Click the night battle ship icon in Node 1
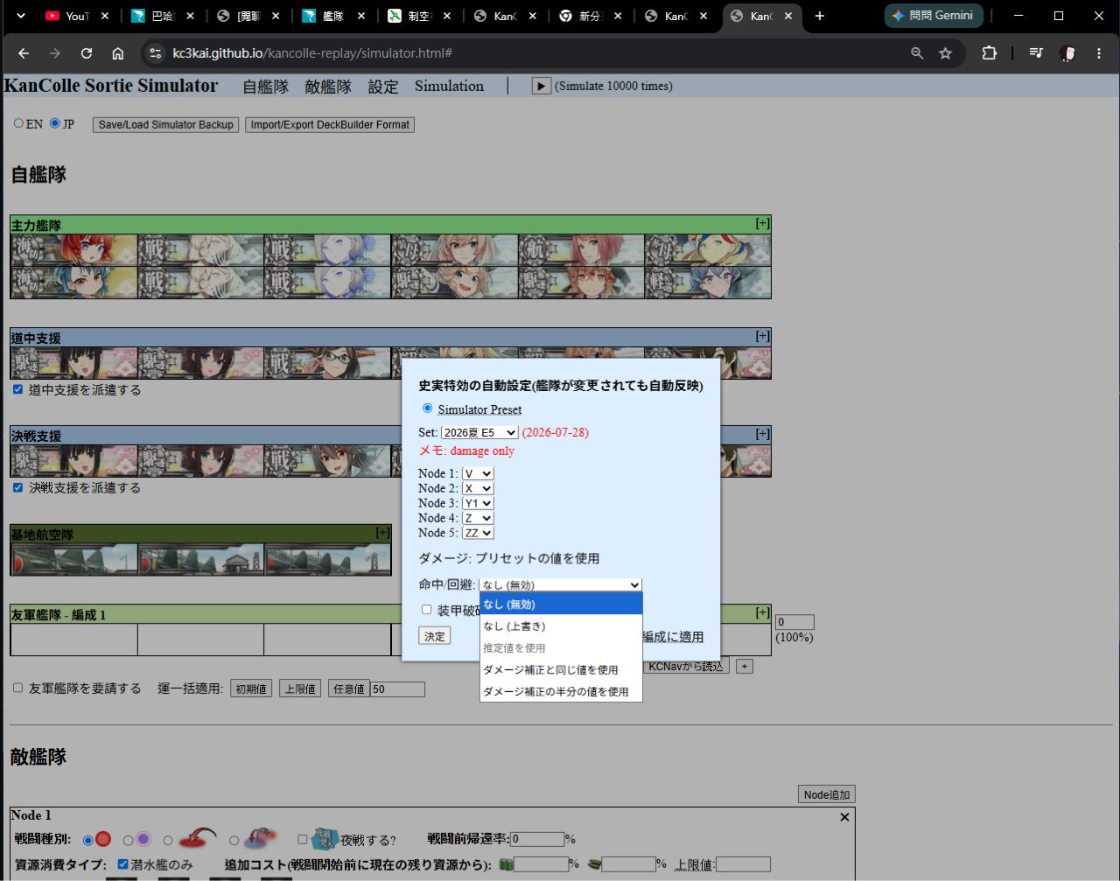 325,838
